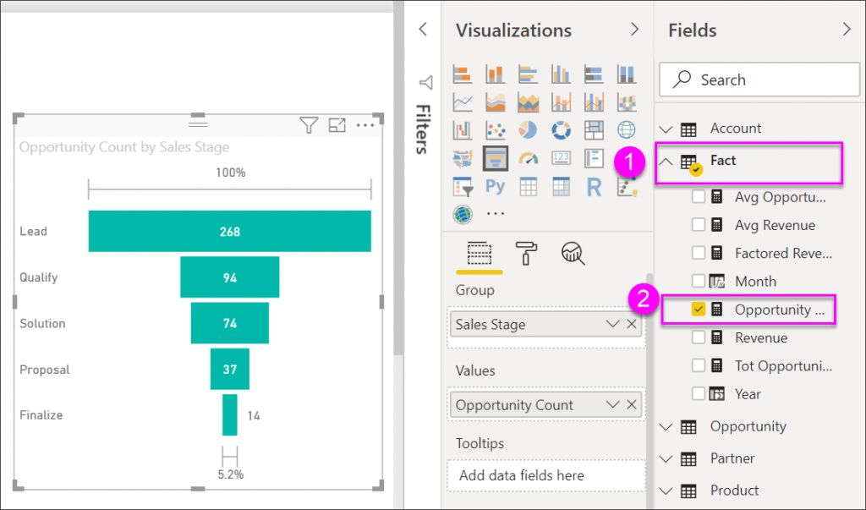This screenshot has height=510, width=866.
Task: Choose the stacked area chart visual
Action: click(x=528, y=102)
